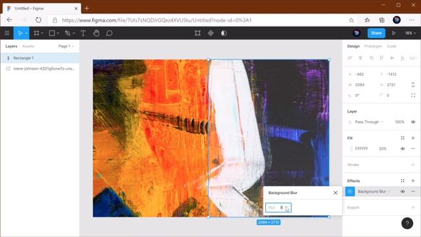421x237 pixels.
Task: Toggle Background Blur effect visibility eye
Action: (x=403, y=192)
